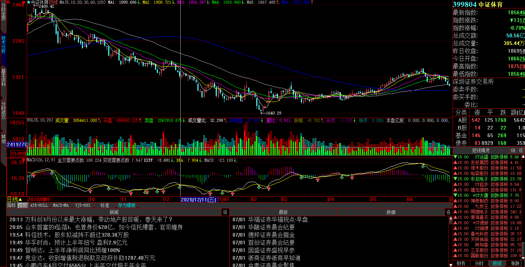The height and width of the screenshot is (267, 525).
Task: Click the star icon before 中证体育日线
Action: (x=29, y=2)
